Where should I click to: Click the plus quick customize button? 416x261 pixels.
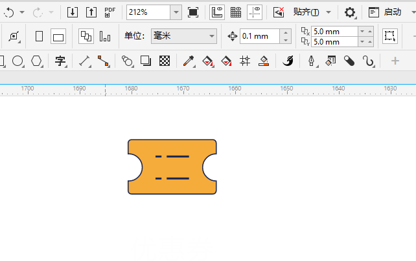[395, 61]
